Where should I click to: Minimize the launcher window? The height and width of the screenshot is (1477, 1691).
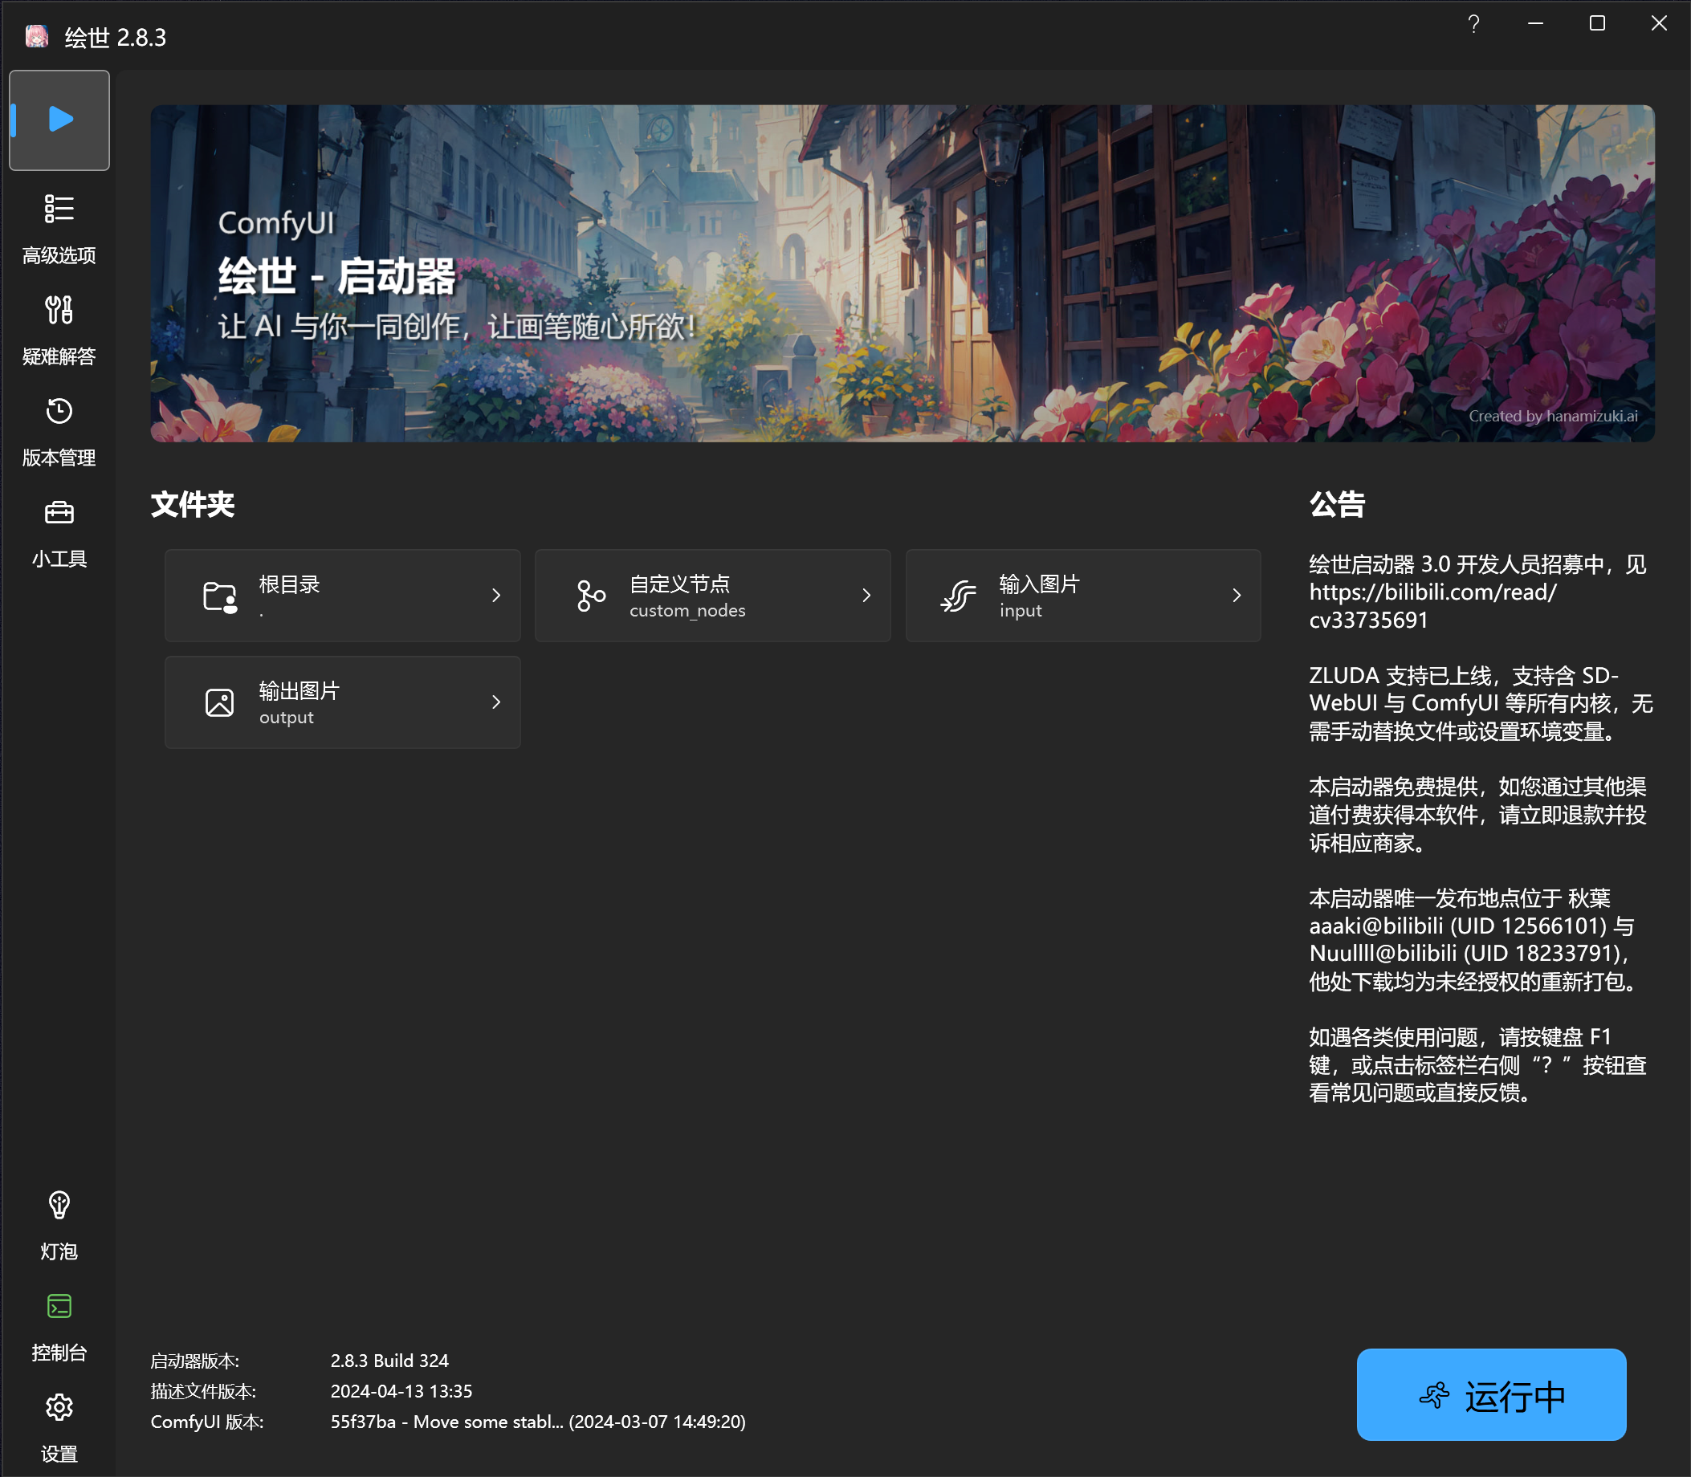(1535, 23)
